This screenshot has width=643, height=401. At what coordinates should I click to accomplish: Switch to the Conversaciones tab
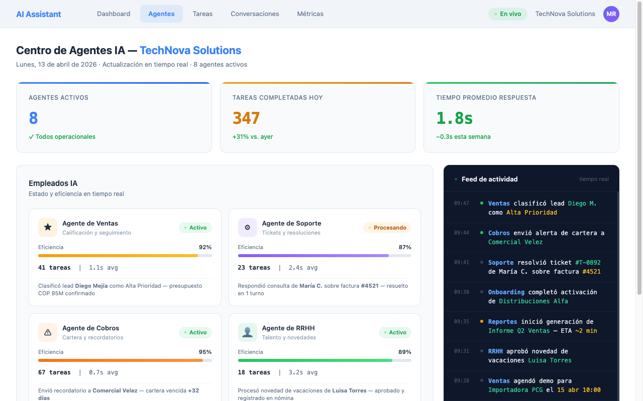[255, 14]
